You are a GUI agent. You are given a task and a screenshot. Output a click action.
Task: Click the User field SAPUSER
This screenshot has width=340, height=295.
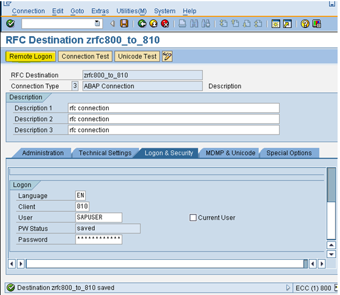[98, 217]
